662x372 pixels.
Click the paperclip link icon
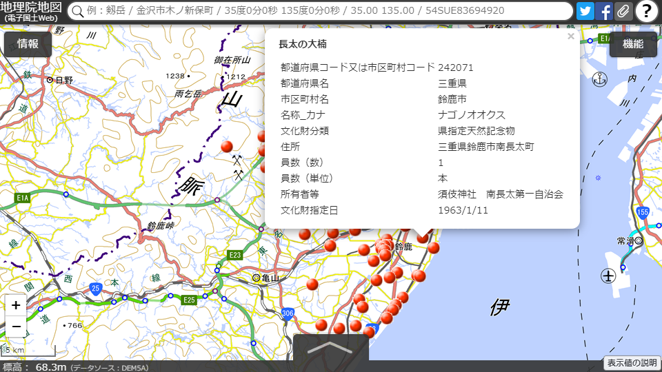click(623, 11)
